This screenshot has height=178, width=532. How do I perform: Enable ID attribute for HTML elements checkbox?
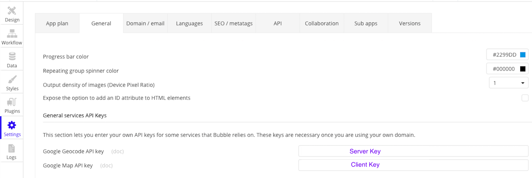(x=525, y=98)
